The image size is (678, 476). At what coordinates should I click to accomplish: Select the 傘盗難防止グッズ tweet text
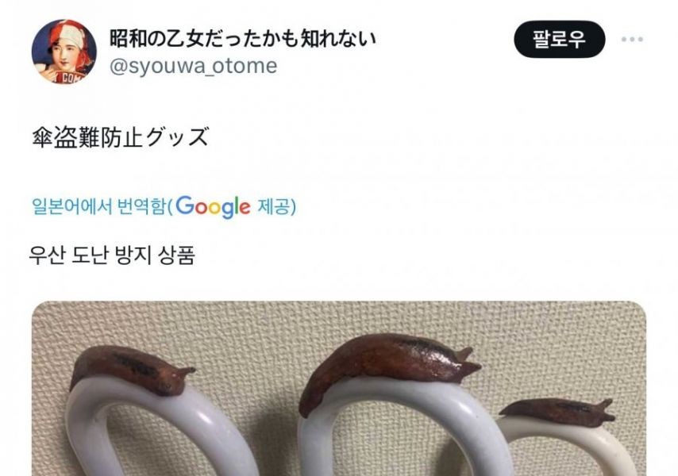point(121,137)
